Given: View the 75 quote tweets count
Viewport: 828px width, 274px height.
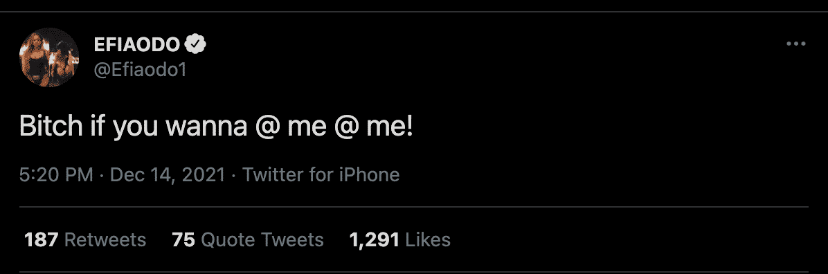Looking at the screenshot, I should point(183,239).
